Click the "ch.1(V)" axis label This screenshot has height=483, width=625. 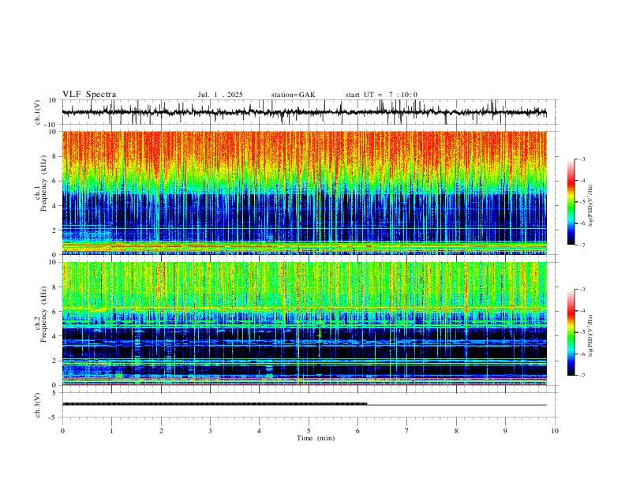[38, 112]
